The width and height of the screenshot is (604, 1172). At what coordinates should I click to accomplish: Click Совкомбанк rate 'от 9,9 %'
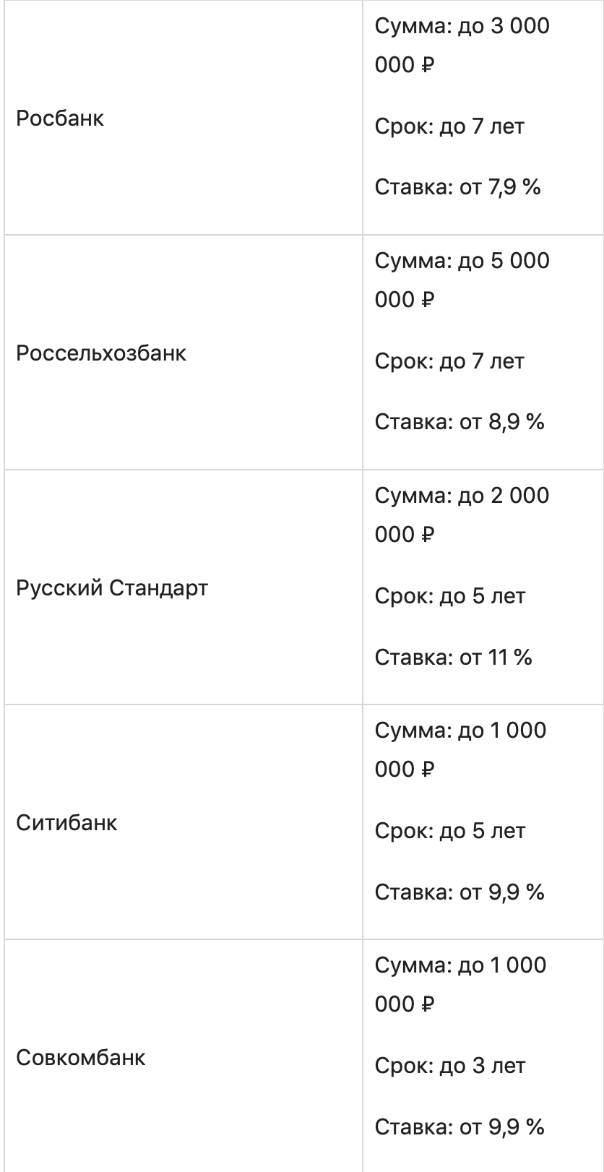click(x=459, y=1126)
